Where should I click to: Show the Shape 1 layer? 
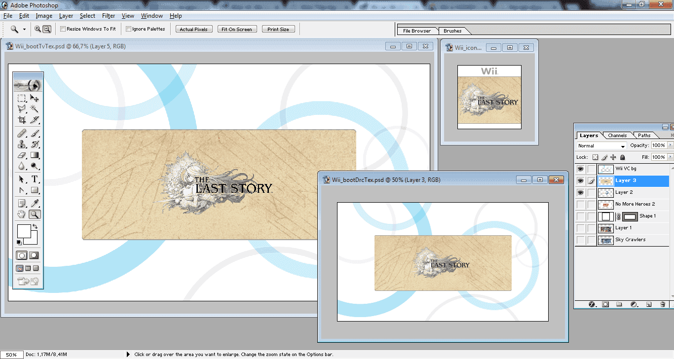point(581,216)
